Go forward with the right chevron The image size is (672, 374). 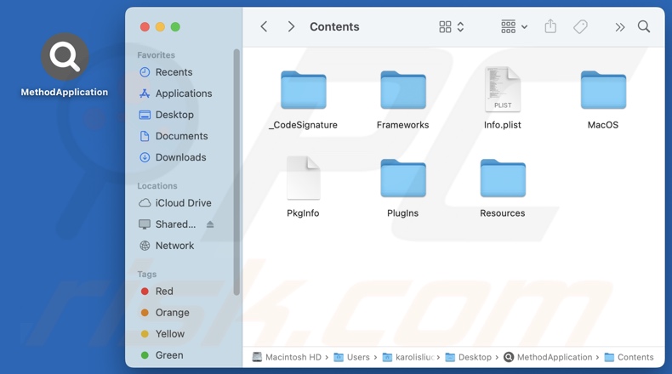[x=291, y=27]
